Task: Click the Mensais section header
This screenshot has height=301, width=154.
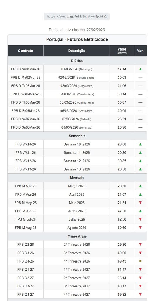Action: (77, 178)
